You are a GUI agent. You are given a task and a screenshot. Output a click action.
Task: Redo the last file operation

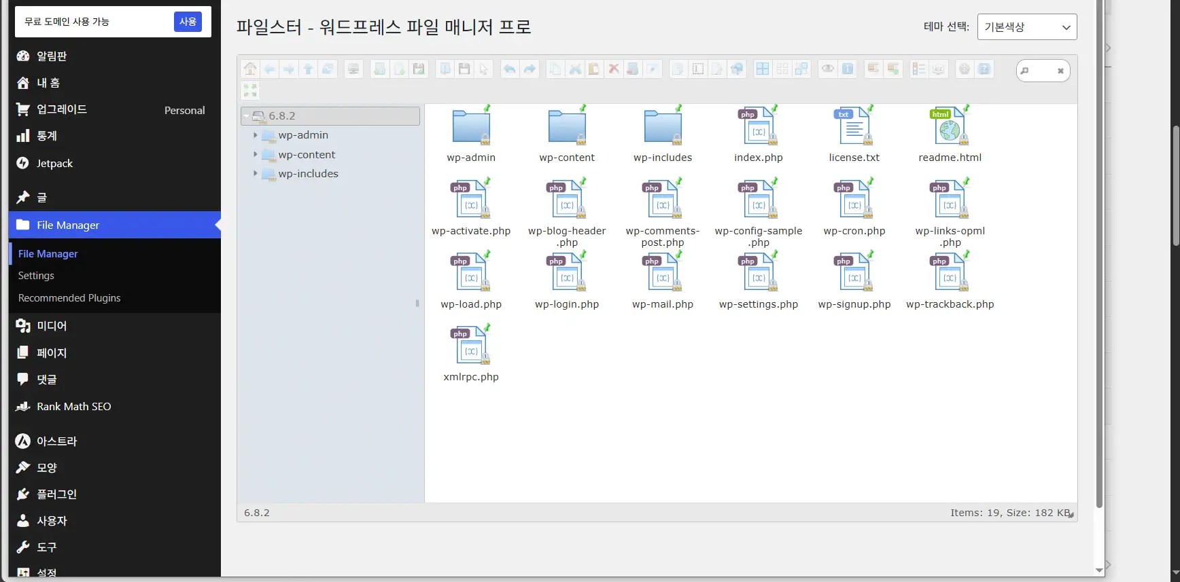click(530, 69)
